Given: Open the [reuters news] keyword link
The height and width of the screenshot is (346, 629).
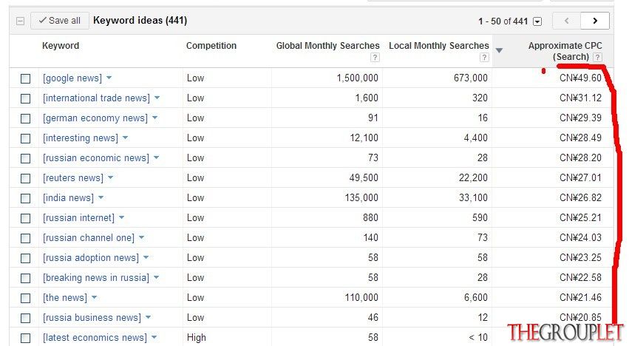Looking at the screenshot, I should coord(73,178).
